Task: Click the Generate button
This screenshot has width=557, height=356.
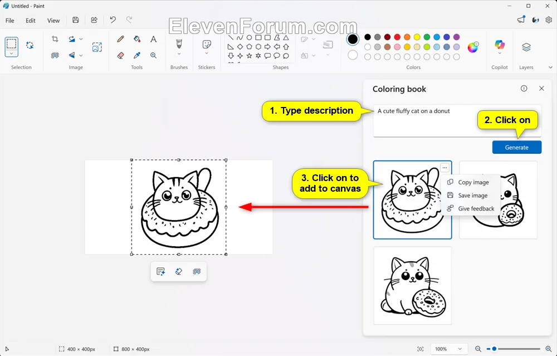Action: pyautogui.click(x=517, y=148)
